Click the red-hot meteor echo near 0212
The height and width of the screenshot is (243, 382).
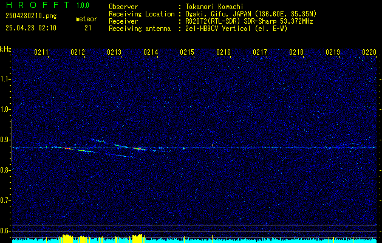(66, 148)
